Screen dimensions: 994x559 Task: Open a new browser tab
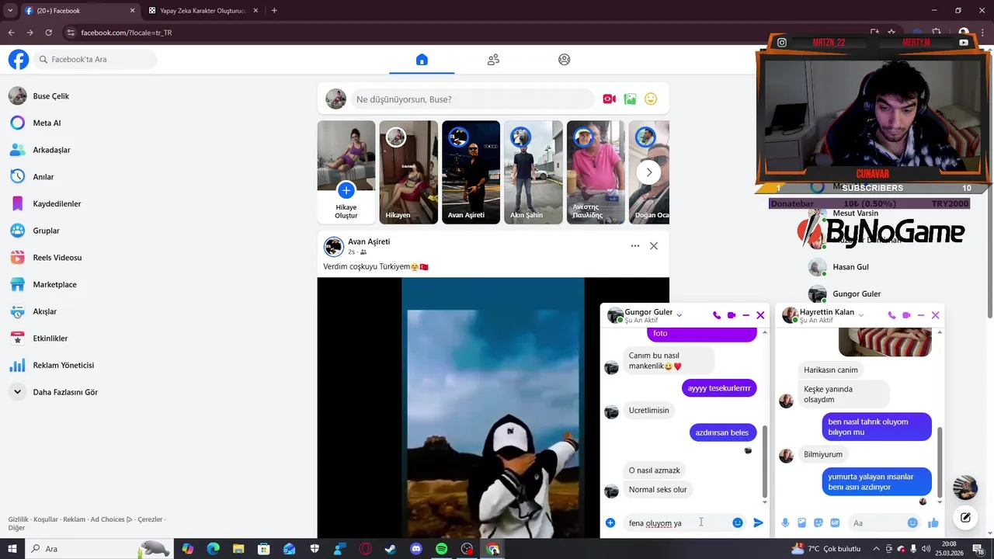(274, 11)
